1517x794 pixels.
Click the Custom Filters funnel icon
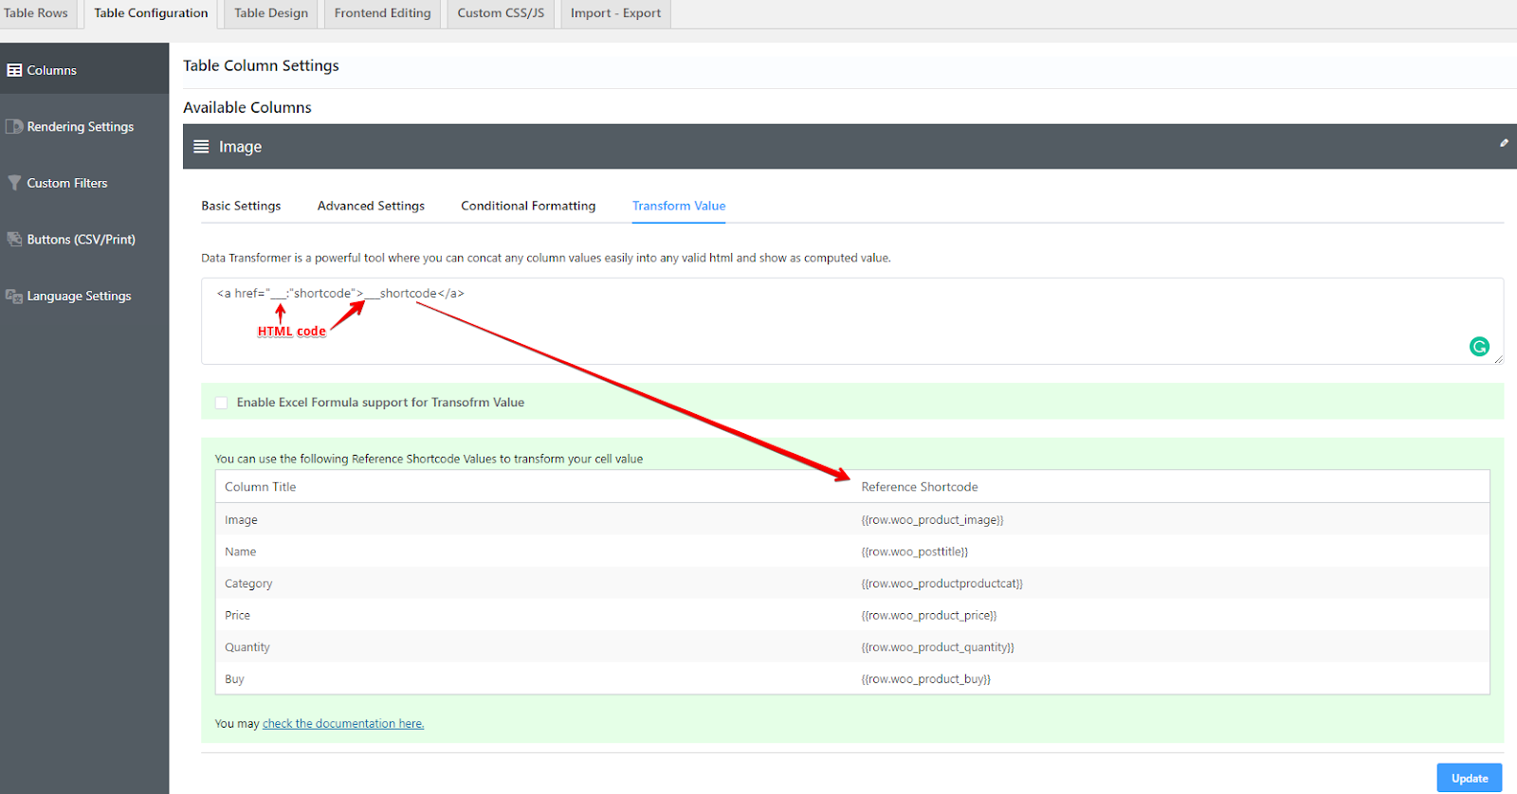tap(14, 183)
